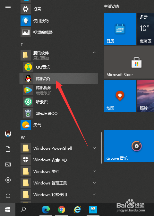Open Documents from the left rail
The width and height of the screenshot is (154, 216).
pyautogui.click(x=8, y=149)
